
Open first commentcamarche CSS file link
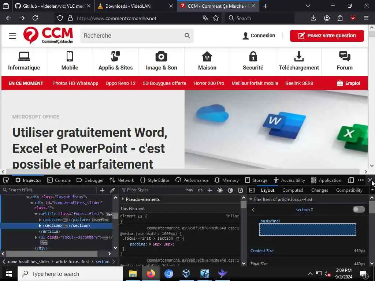[193, 228]
